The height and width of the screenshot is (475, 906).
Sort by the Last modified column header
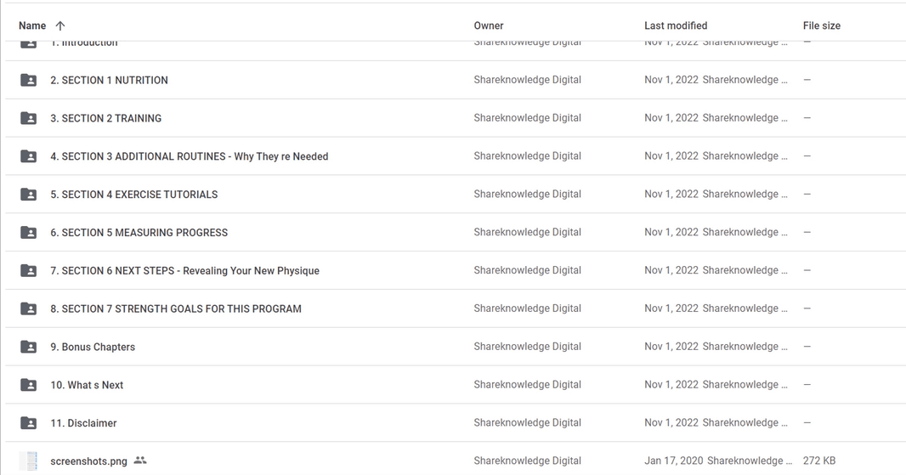(676, 25)
